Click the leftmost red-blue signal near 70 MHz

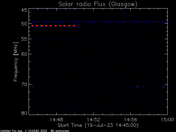[x=34, y=86]
